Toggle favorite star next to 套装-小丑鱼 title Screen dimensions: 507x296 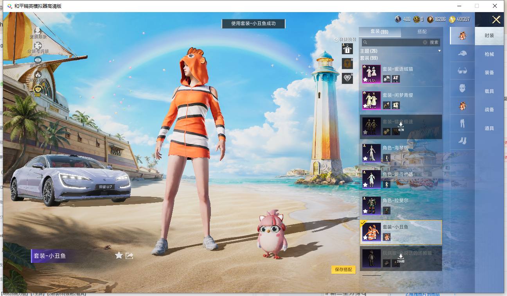click(119, 255)
